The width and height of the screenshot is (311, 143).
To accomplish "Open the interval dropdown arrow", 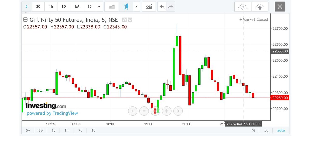I will point(99,7).
